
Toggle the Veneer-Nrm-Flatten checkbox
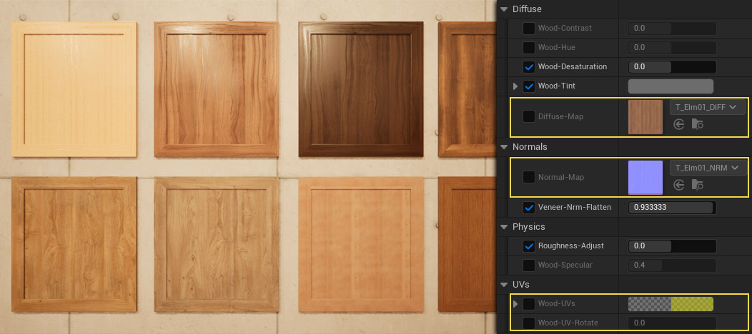(x=529, y=208)
